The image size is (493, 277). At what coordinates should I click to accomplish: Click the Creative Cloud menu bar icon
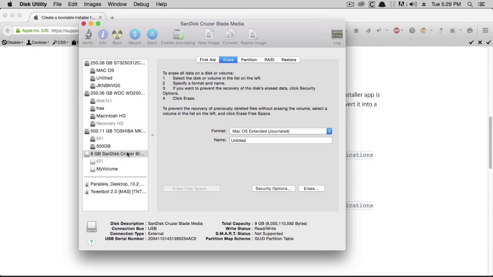coord(361,4)
